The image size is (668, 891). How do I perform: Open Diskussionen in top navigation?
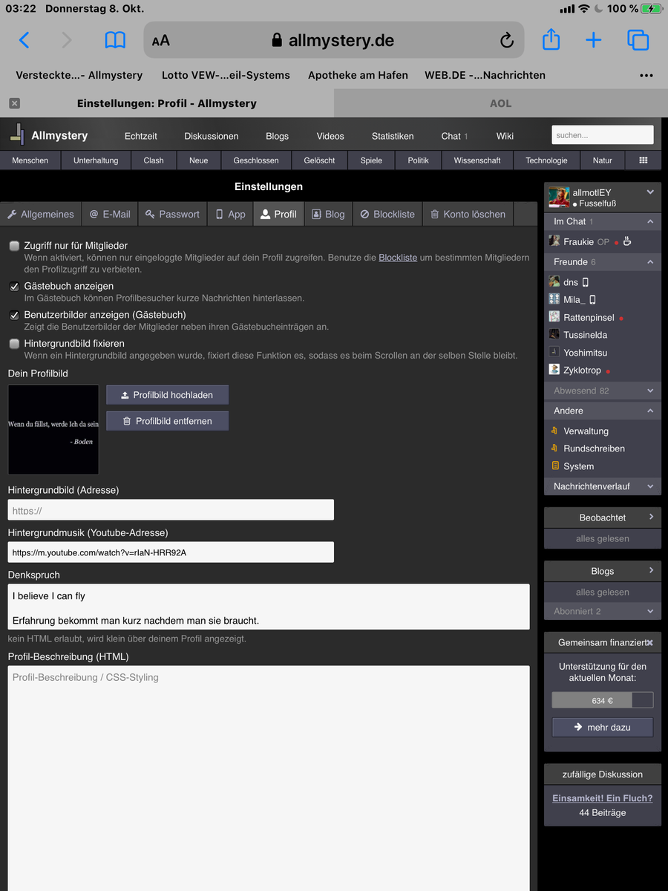click(x=212, y=136)
